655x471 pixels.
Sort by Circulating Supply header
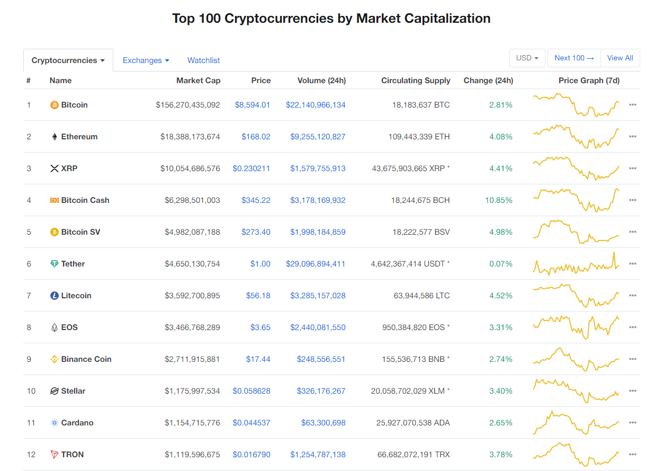point(416,81)
